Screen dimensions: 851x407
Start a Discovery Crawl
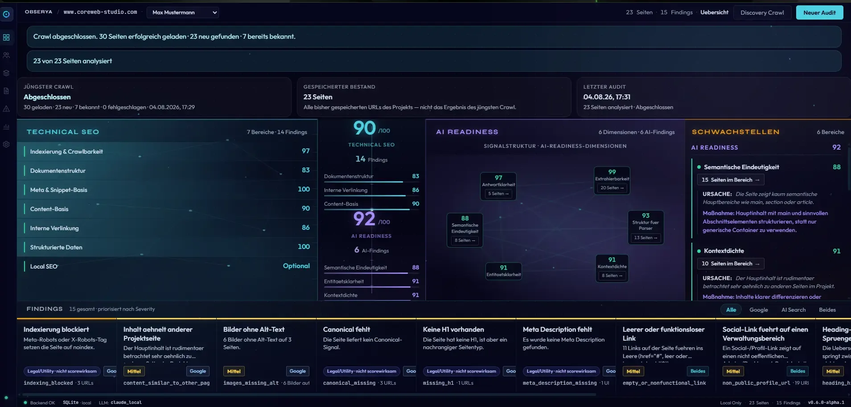coord(762,12)
